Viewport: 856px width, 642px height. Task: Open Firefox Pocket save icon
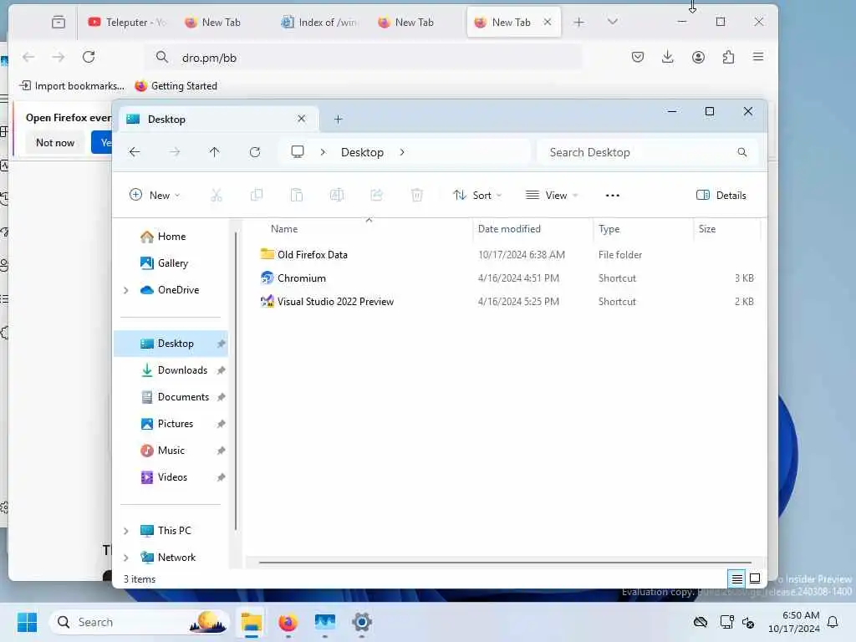click(x=638, y=57)
